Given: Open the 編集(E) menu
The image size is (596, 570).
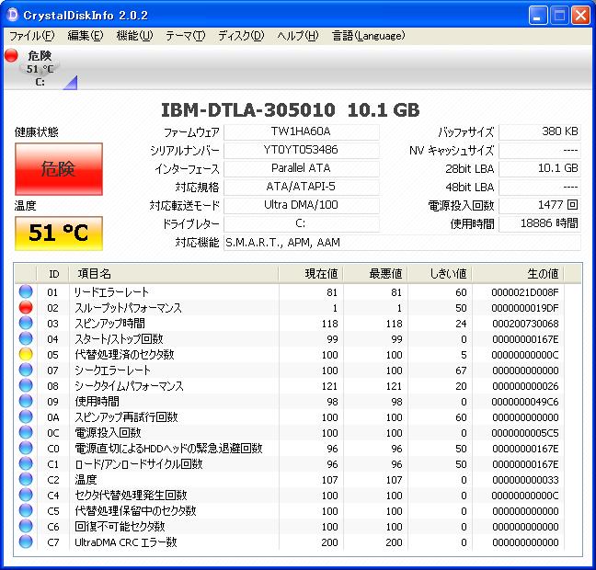Looking at the screenshot, I should click(86, 36).
